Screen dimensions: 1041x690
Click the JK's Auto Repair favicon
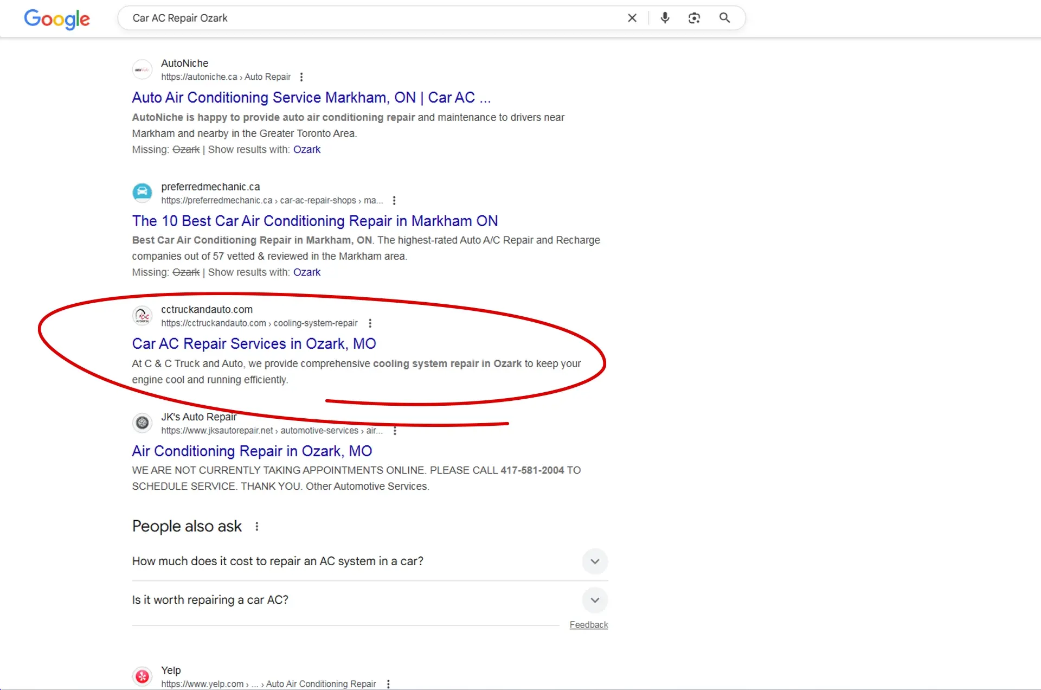coord(142,423)
